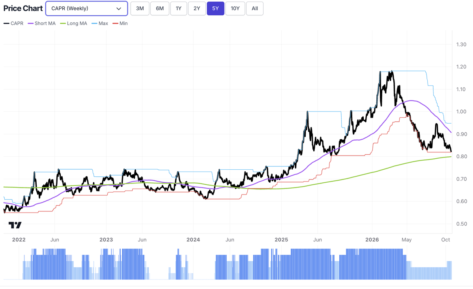The height and width of the screenshot is (289, 473).
Task: Select the 3M time range
Action: point(140,8)
